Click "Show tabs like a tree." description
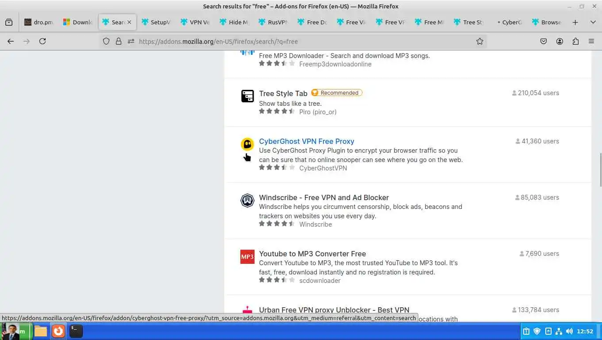Image resolution: width=602 pixels, height=340 pixels. (290, 103)
